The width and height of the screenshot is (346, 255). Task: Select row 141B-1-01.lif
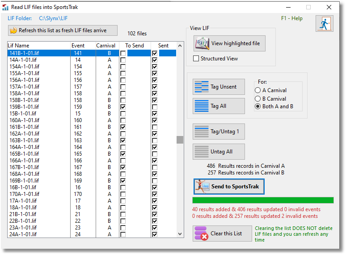(x=92, y=53)
